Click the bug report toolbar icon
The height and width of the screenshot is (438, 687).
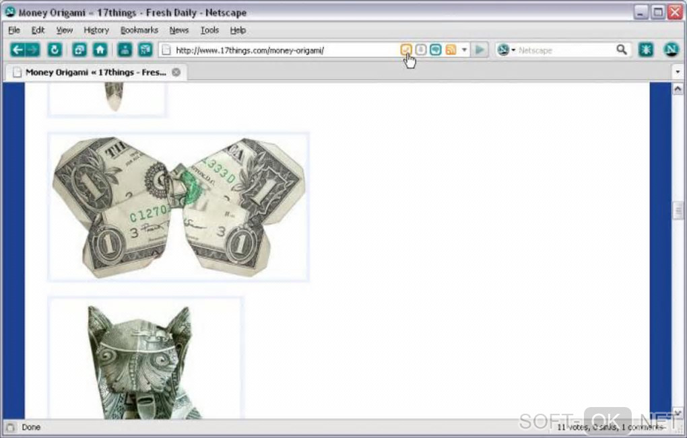click(x=646, y=50)
